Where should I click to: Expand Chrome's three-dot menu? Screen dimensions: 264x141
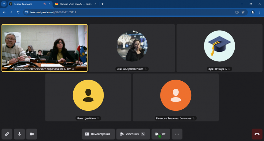click(x=260, y=12)
